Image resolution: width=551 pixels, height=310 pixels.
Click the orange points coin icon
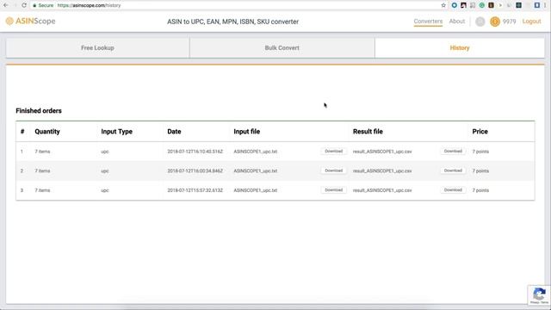(x=495, y=22)
